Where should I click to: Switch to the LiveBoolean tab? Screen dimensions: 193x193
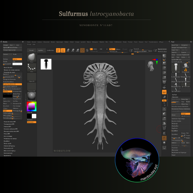click(x=50, y=51)
